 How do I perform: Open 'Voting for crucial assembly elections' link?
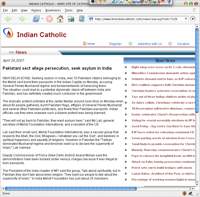[163, 120]
